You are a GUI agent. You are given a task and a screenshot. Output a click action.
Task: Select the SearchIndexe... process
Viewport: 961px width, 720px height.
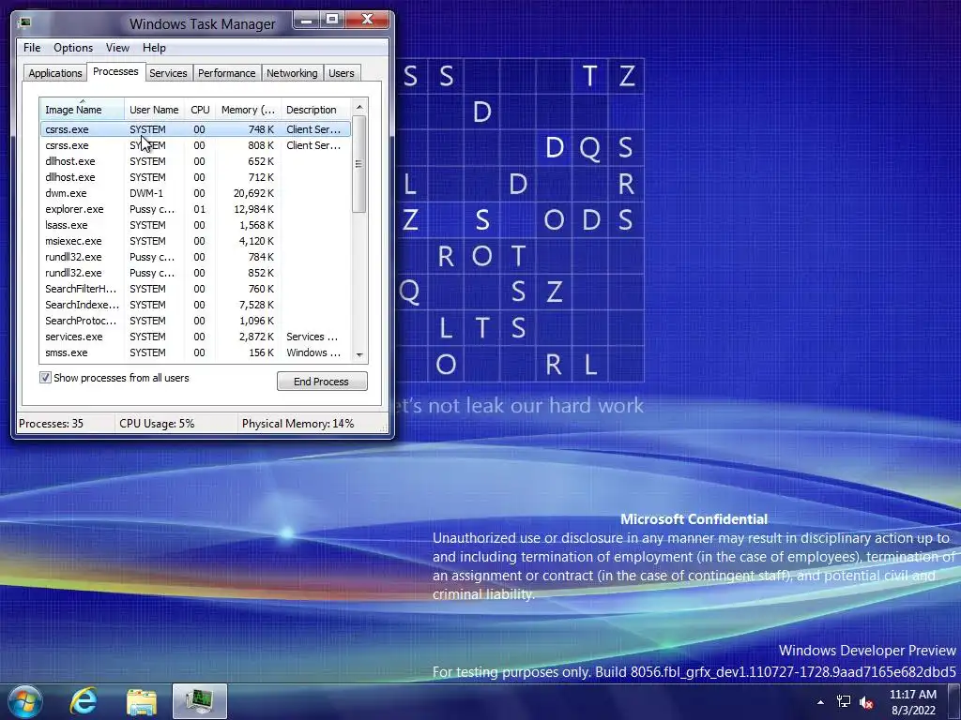(195, 305)
